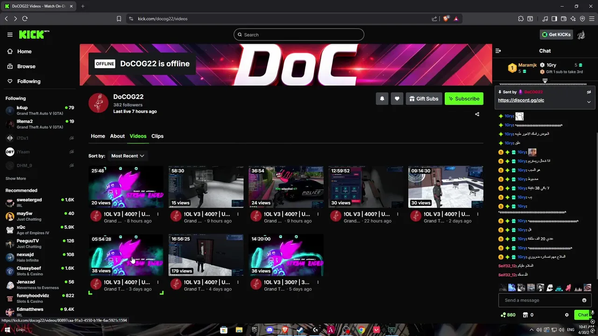Open options menu for the 25:48 video

(158, 214)
